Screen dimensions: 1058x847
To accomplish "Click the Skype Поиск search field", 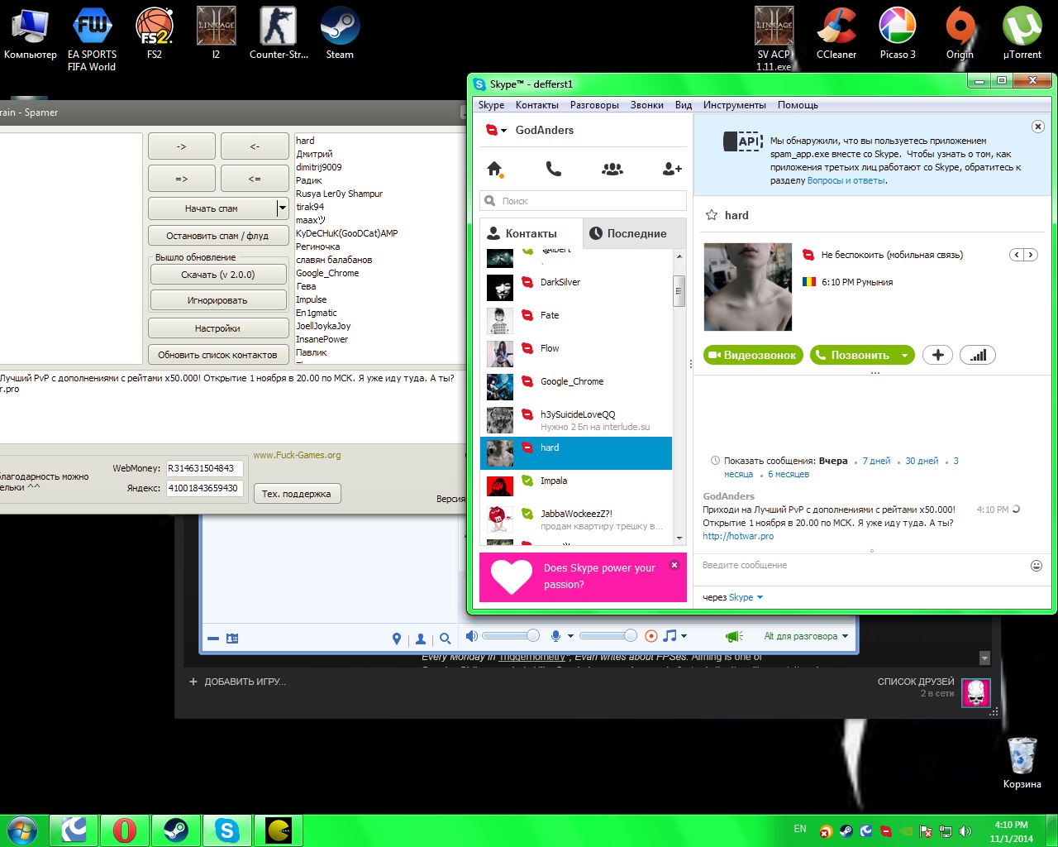I will 583,201.
